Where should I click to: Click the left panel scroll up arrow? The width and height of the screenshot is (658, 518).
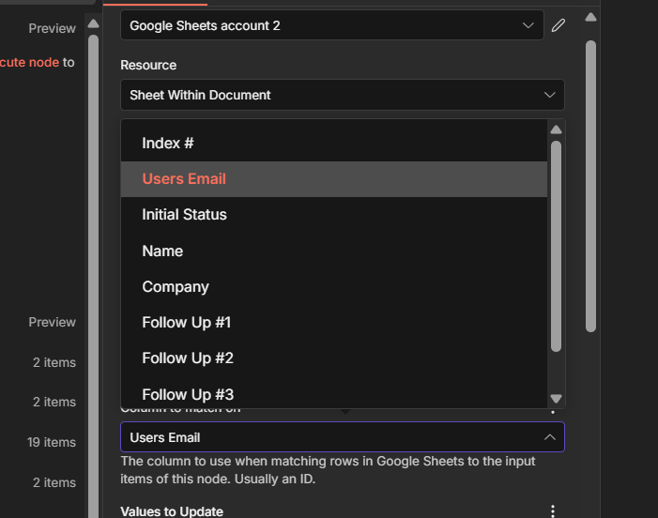[x=93, y=23]
